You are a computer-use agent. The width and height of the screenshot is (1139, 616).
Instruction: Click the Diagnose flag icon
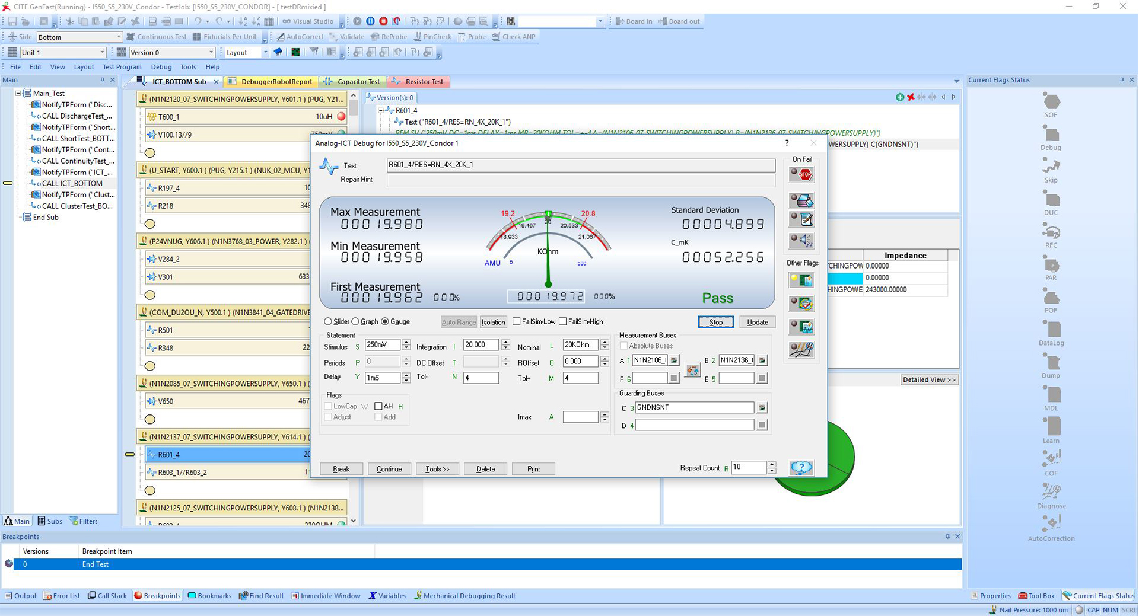tap(1051, 491)
